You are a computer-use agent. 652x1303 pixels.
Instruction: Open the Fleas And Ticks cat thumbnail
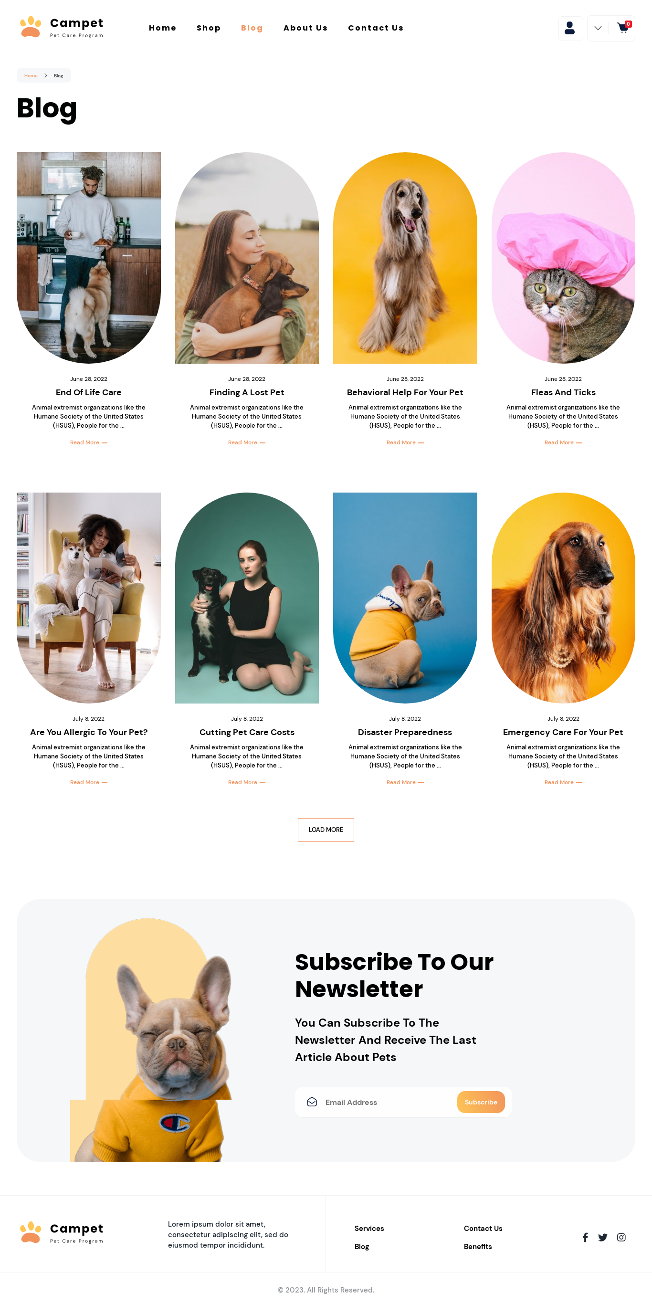pyautogui.click(x=563, y=258)
